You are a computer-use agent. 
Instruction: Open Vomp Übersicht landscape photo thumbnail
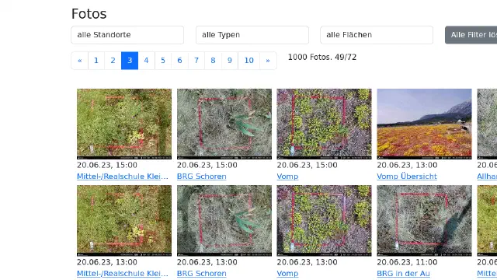coord(424,124)
